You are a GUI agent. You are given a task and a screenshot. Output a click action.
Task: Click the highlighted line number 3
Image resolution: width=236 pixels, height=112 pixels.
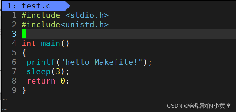pos(14,34)
